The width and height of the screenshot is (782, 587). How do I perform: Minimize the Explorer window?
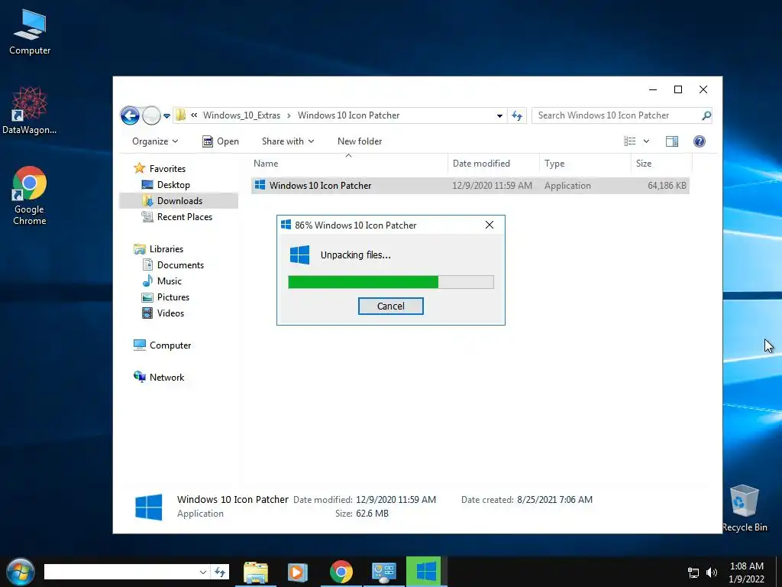point(653,89)
